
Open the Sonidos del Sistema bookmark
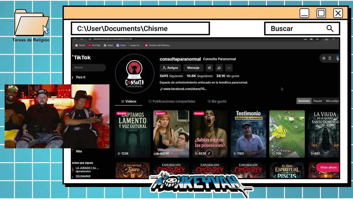pyautogui.click(x=158, y=45)
